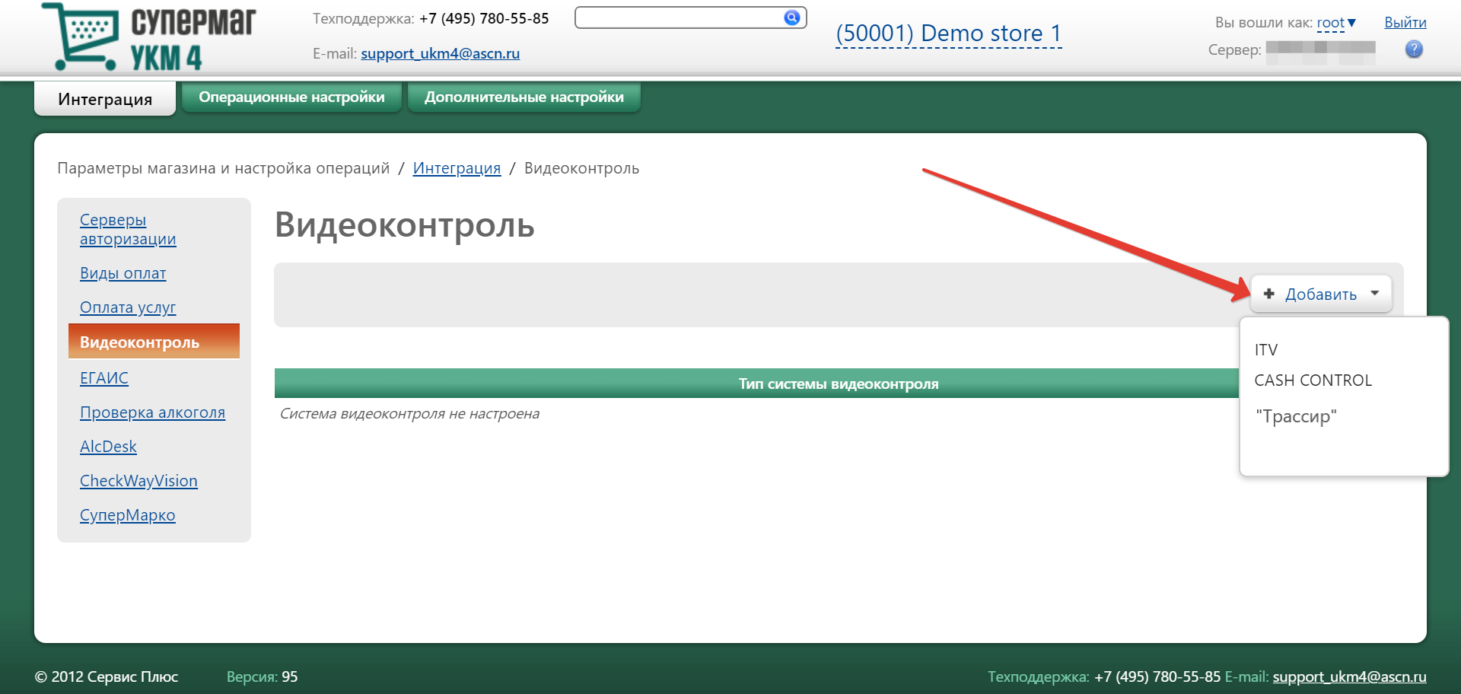Open Оплата услуг in the sidebar
The width and height of the screenshot is (1461, 694).
coord(127,307)
